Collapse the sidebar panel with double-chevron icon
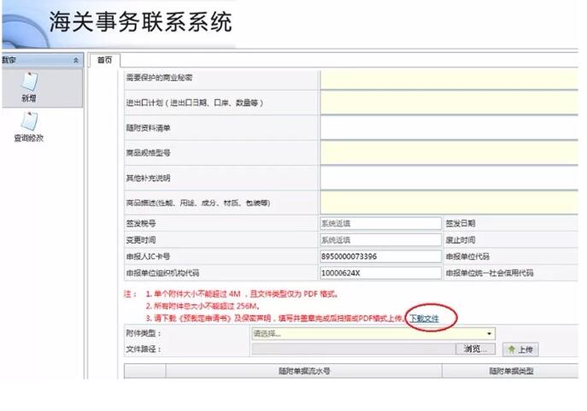 76,61
